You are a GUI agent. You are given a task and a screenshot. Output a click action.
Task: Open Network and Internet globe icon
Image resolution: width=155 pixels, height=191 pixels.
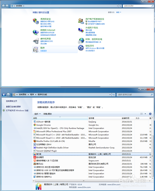(x=36, y=32)
